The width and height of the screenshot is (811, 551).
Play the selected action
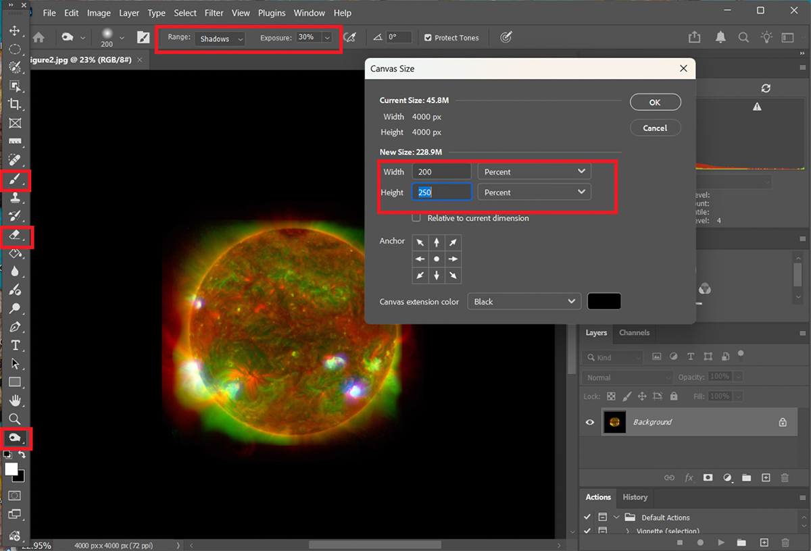(x=721, y=542)
